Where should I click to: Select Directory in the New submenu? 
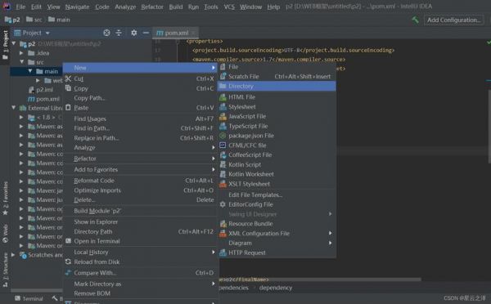(x=277, y=86)
